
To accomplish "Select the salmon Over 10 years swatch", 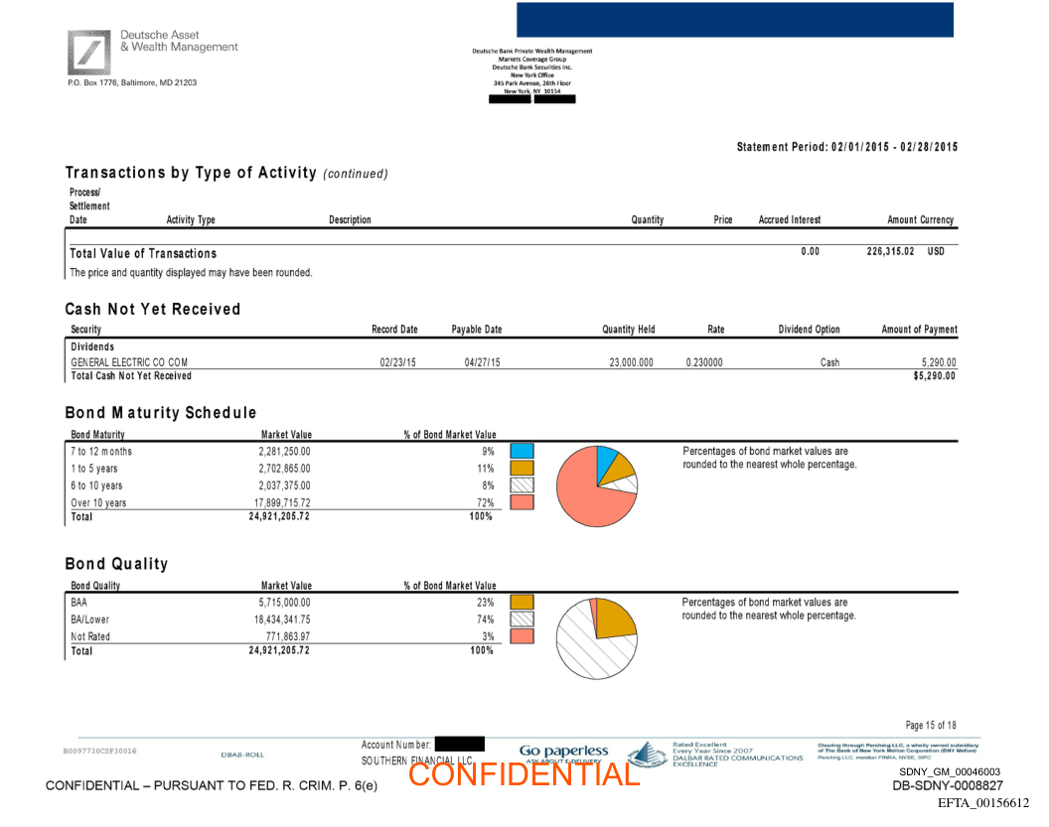I will coord(522,502).
